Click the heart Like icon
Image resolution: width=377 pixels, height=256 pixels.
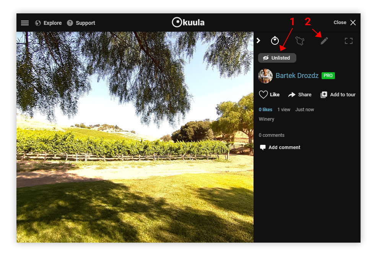(263, 94)
